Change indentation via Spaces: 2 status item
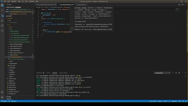The image size is (188, 106). (160, 101)
